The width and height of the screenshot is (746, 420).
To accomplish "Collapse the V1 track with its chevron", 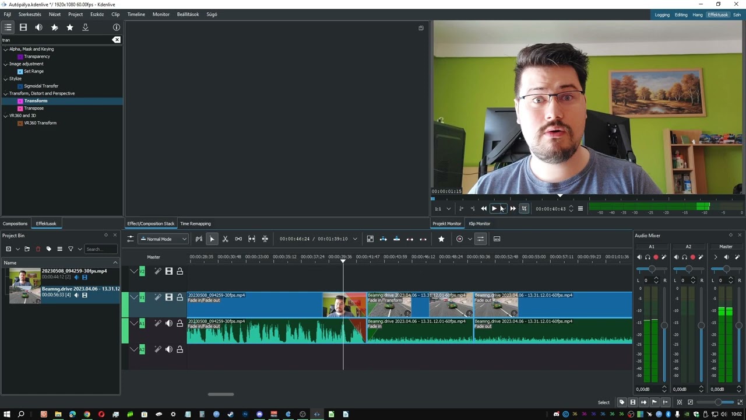I will pyautogui.click(x=134, y=297).
